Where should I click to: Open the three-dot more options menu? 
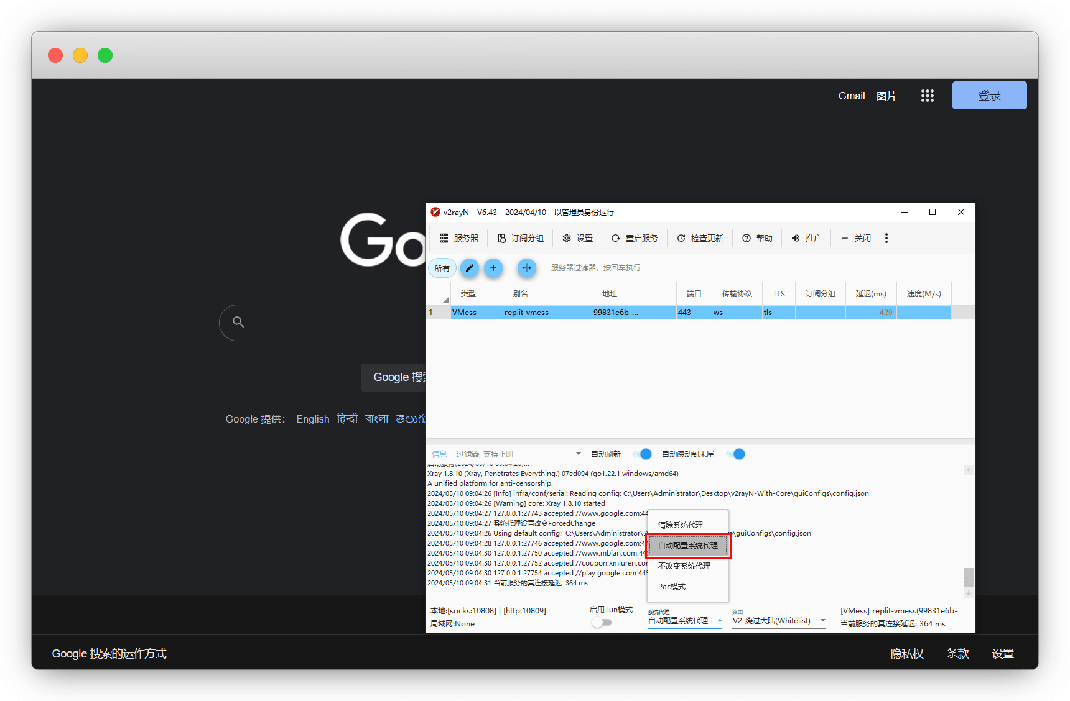[x=886, y=238]
